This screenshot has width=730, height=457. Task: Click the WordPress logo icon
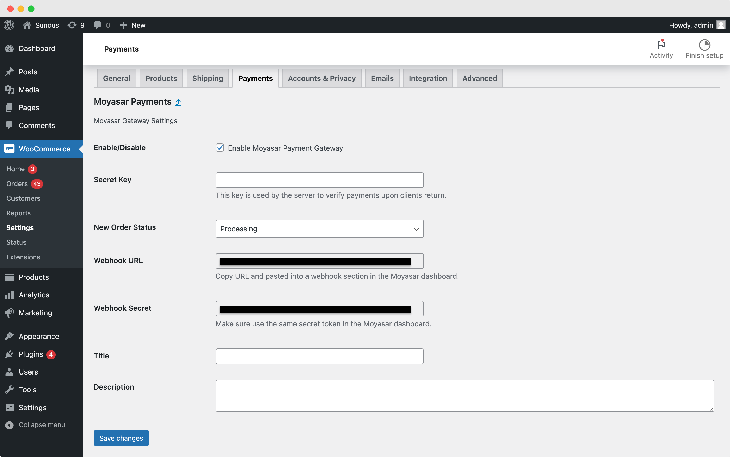pos(9,25)
